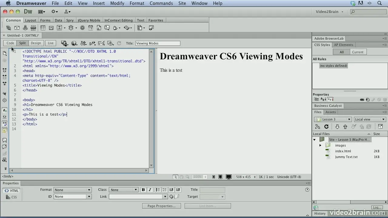Select Jummy Text.txt file
This screenshot has height=218, width=388.
346,157
